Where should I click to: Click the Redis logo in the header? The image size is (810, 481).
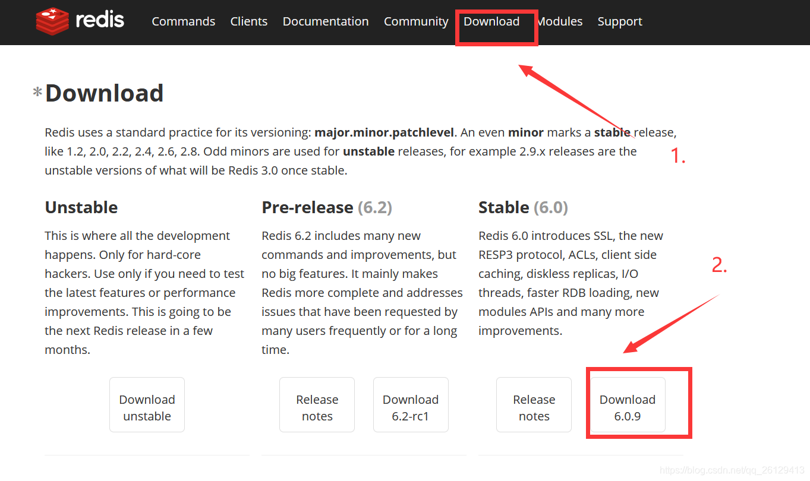(x=80, y=21)
